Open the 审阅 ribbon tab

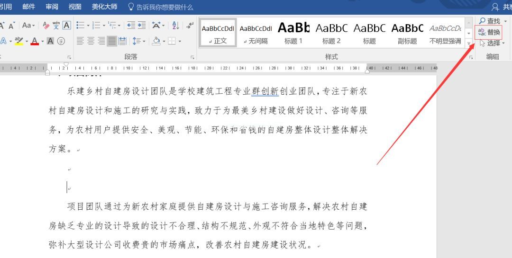click(x=52, y=7)
